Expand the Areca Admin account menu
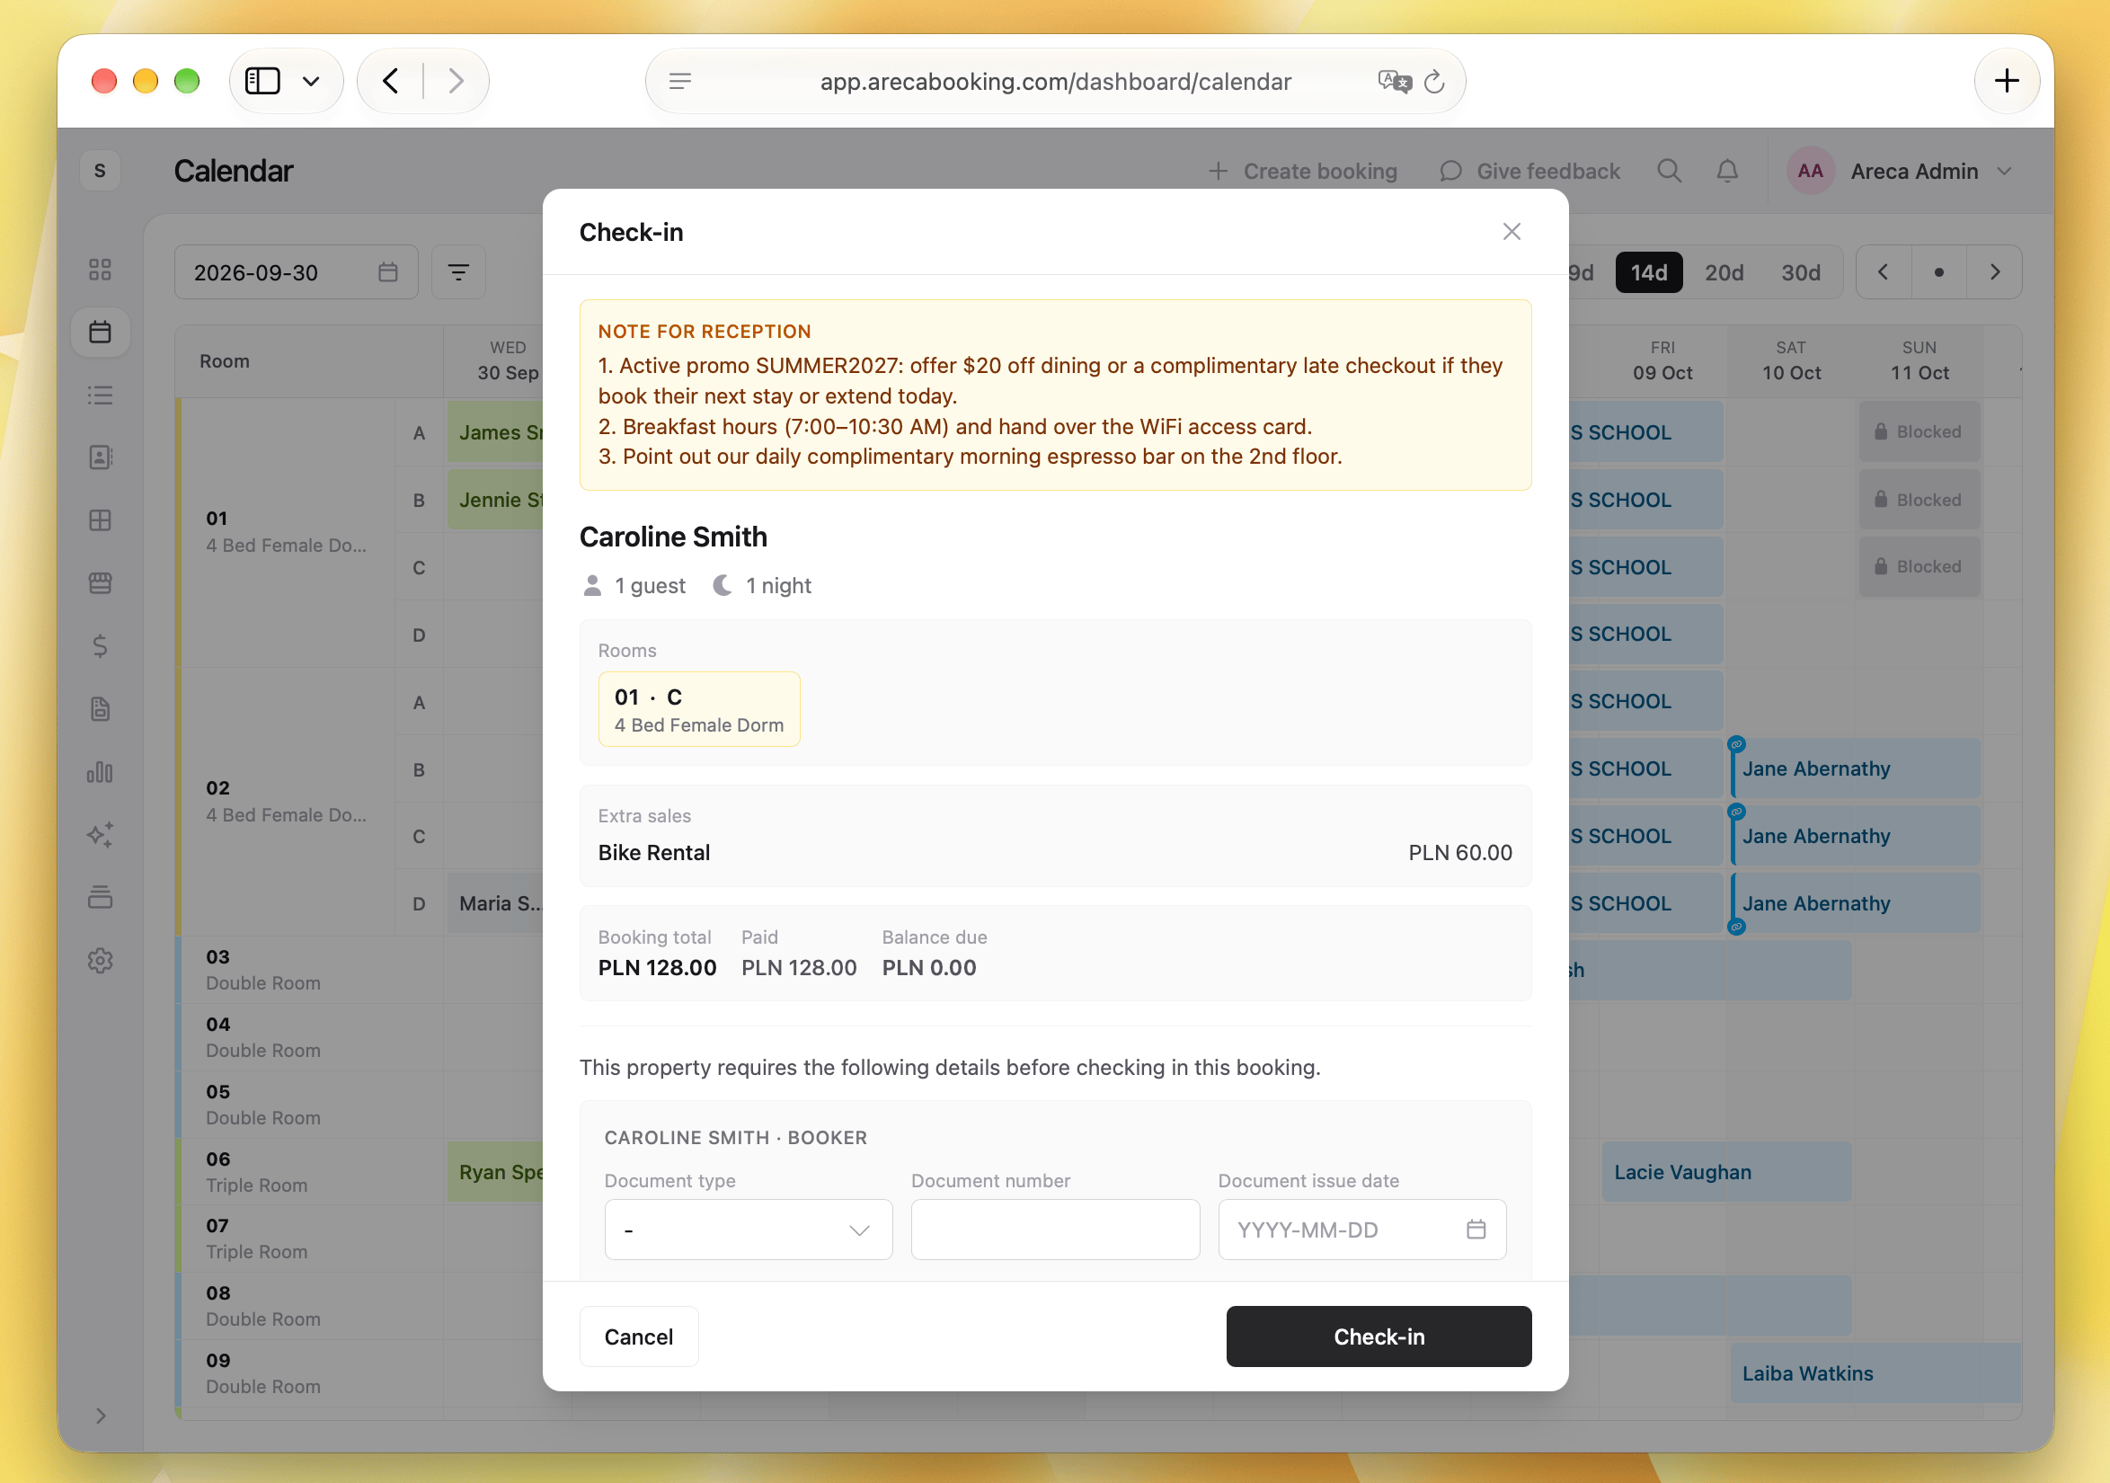Image resolution: width=2110 pixels, height=1483 pixels. (1900, 171)
